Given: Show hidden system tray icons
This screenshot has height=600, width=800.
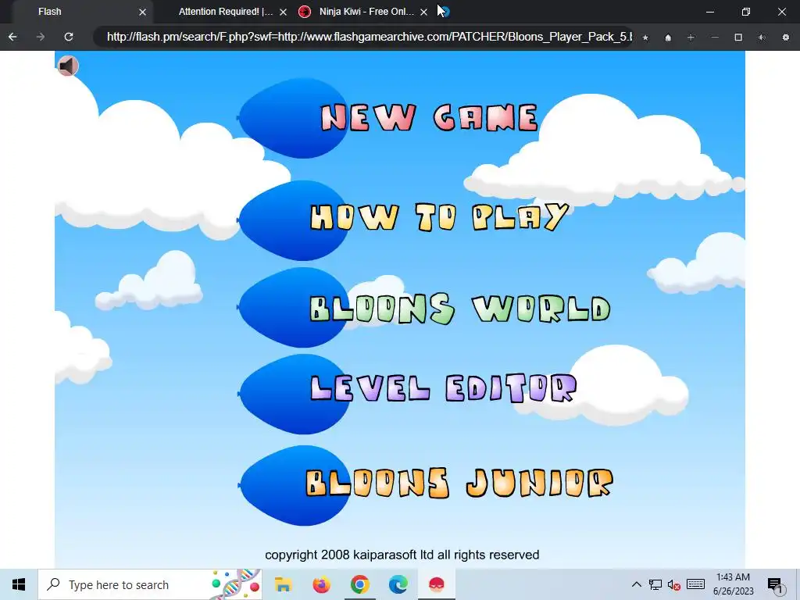Looking at the screenshot, I should 636,584.
